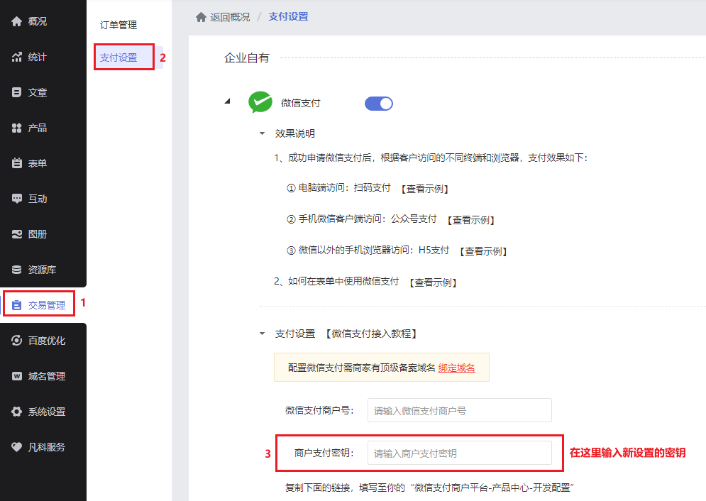The height and width of the screenshot is (501, 706).
Task: Open the 百度优化 menu label
Action: pyautogui.click(x=47, y=341)
